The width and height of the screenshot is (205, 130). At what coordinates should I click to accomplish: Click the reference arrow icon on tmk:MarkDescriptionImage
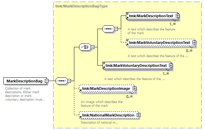pos(80,90)
